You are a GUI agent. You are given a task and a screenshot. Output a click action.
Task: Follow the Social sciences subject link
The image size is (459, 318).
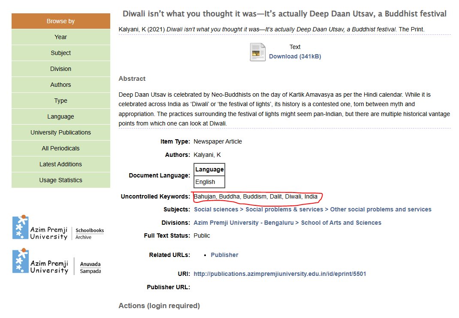click(216, 209)
